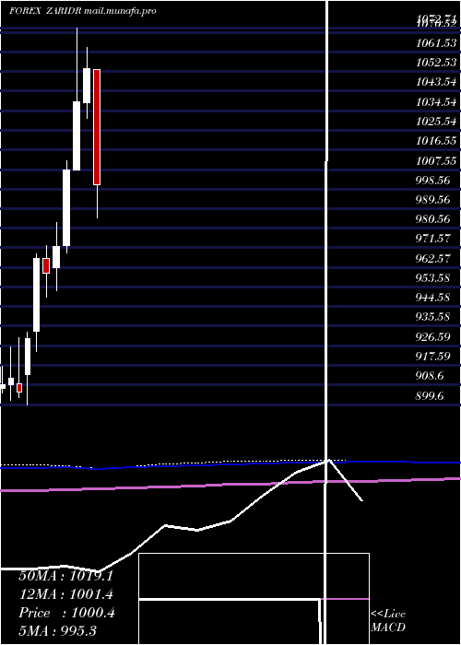Click the blue moving average line
Image resolution: width=461 pixels, height=645 pixels.
(x=230, y=464)
